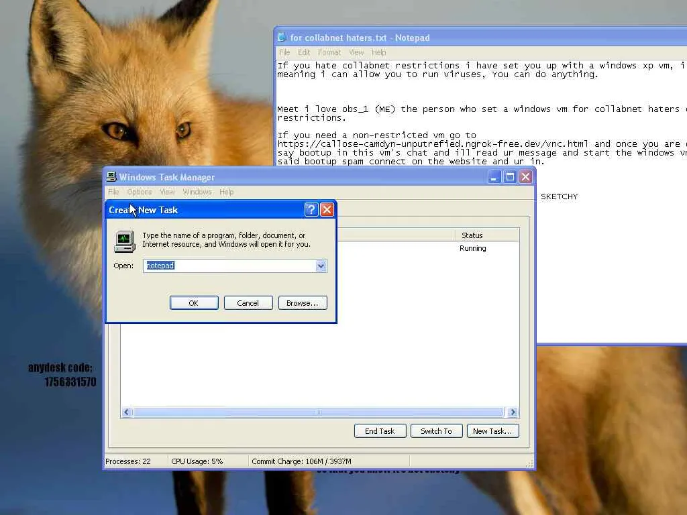Close the Create New Task dialog

[327, 210]
